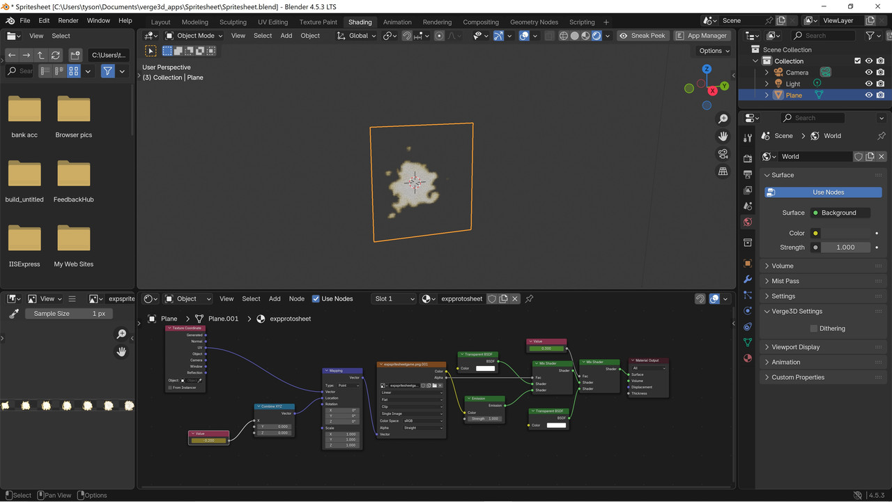Click the world Color swatch
The width and height of the screenshot is (892, 502).
click(845, 234)
